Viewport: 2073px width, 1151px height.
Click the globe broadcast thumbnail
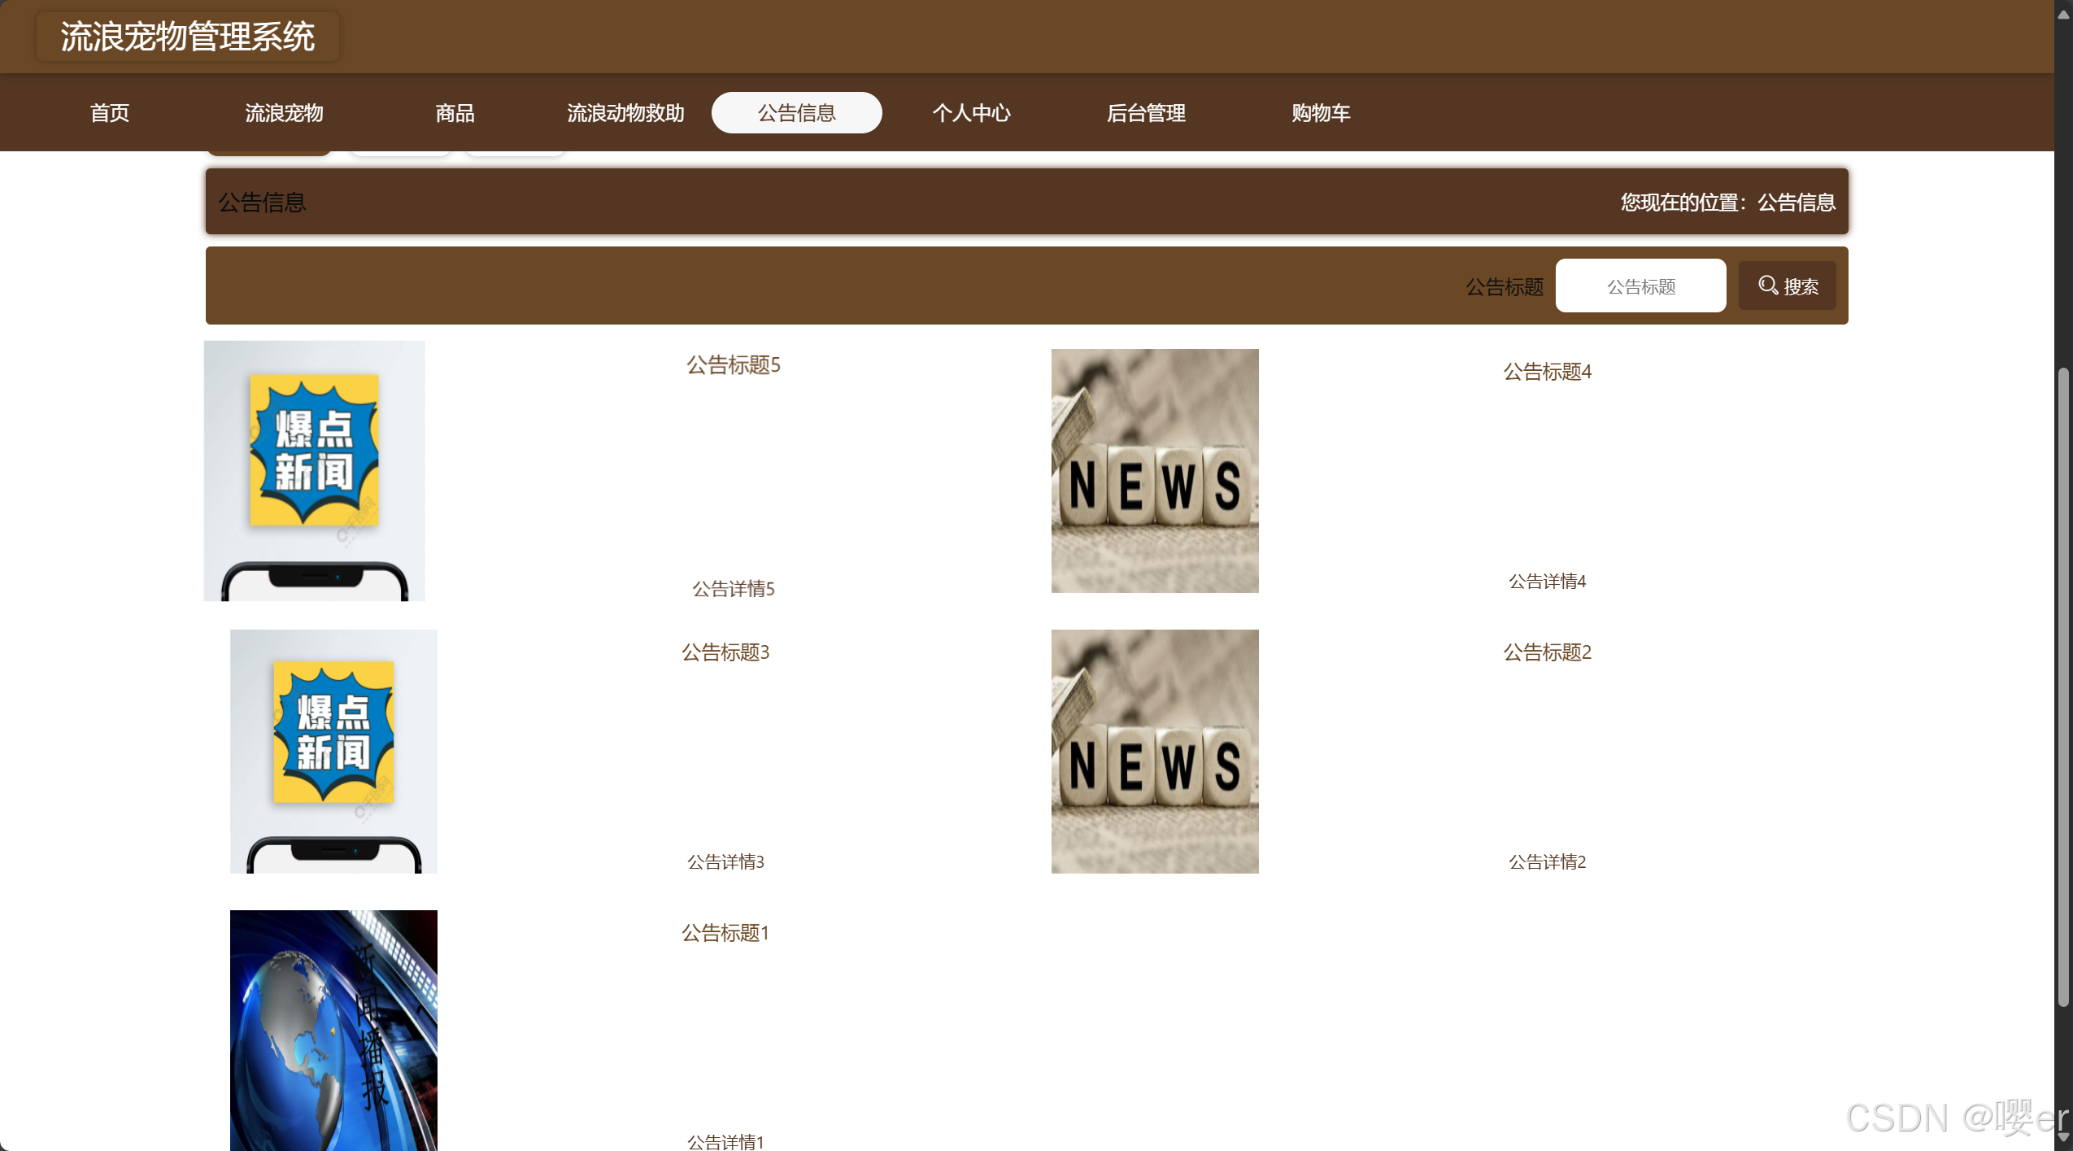pos(333,1030)
